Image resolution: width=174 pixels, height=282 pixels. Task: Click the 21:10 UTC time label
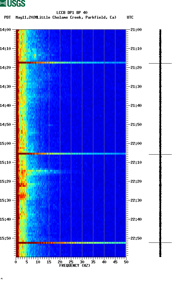pos(136,49)
